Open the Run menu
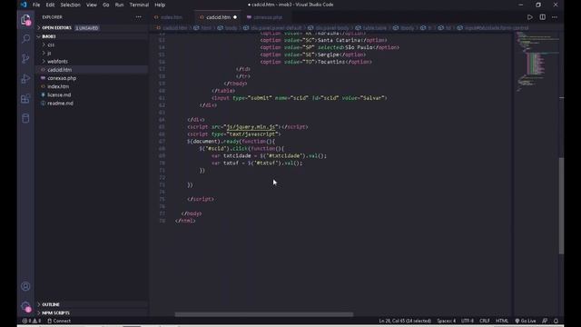Screen dimensions: 581x327 119,5
